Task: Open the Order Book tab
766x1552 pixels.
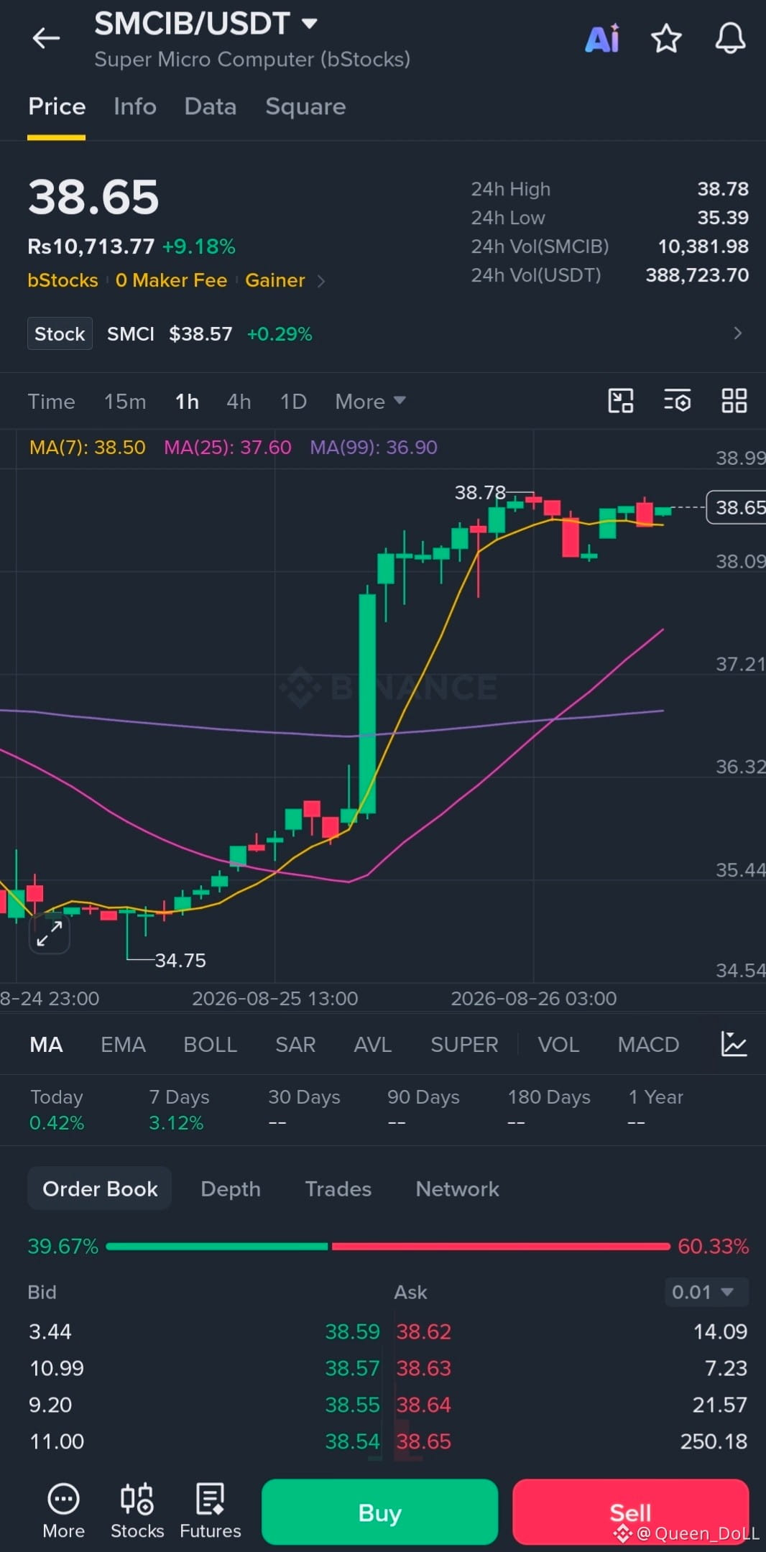Action: (x=100, y=1188)
